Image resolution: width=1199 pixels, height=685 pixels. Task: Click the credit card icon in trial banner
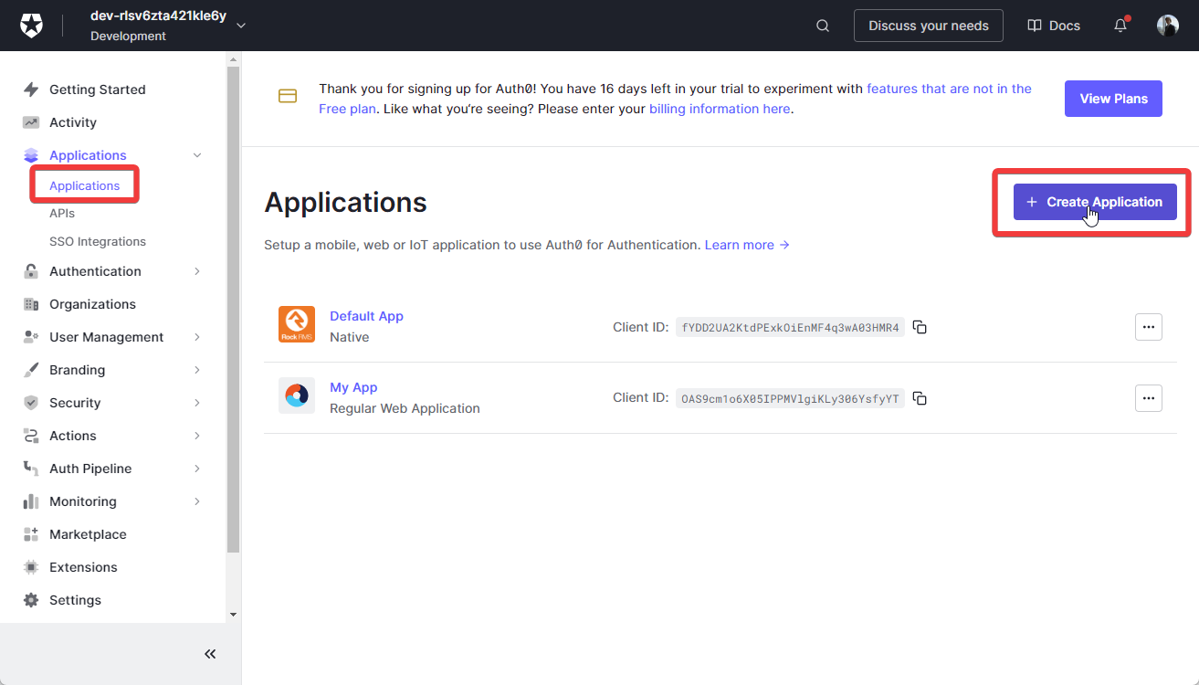coord(288,96)
